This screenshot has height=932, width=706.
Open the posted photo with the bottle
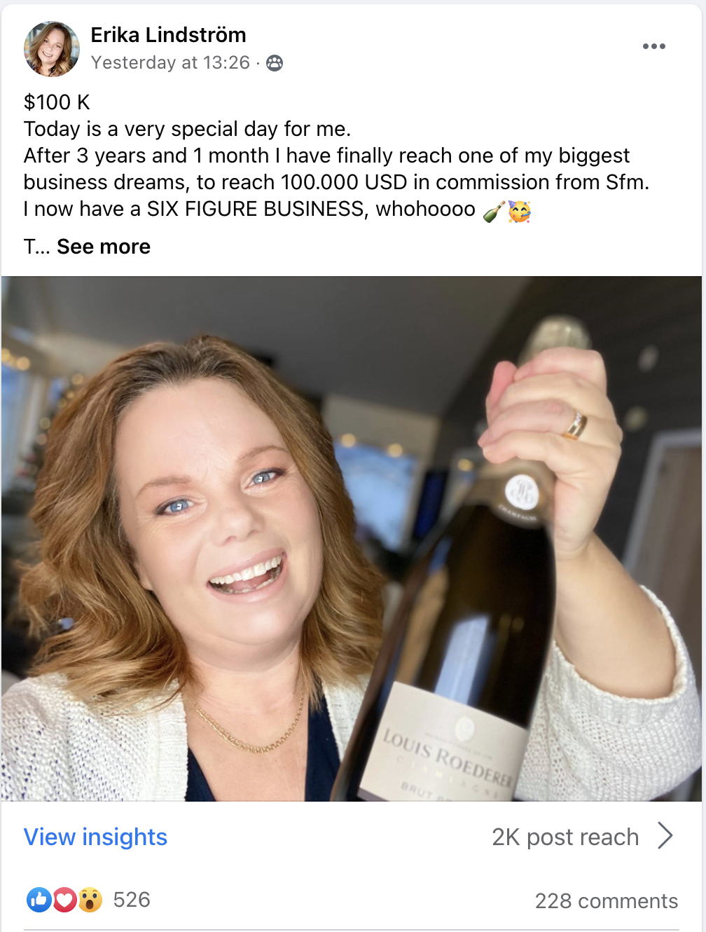(x=352, y=538)
